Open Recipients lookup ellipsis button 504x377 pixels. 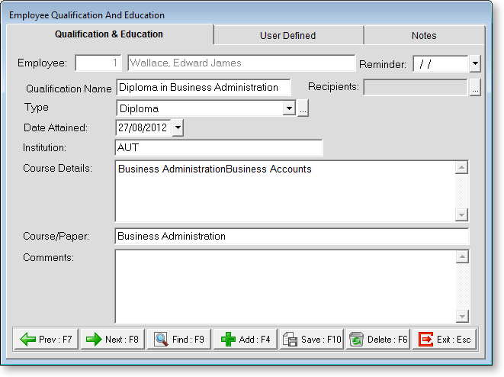tap(475, 89)
